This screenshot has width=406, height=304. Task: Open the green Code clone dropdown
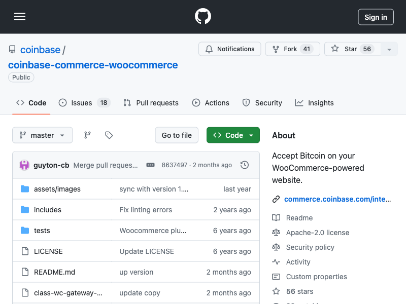pyautogui.click(x=233, y=135)
